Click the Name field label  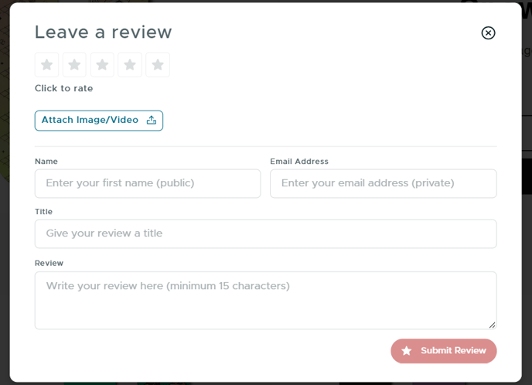[46, 162]
